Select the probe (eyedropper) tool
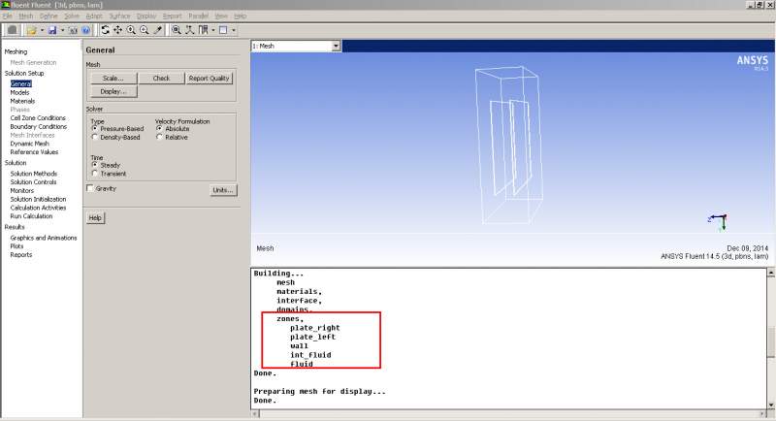 click(x=158, y=30)
